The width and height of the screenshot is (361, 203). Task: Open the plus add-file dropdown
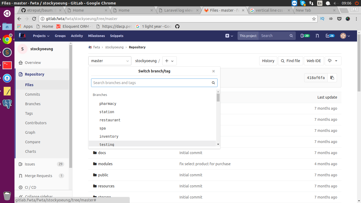tap(169, 61)
